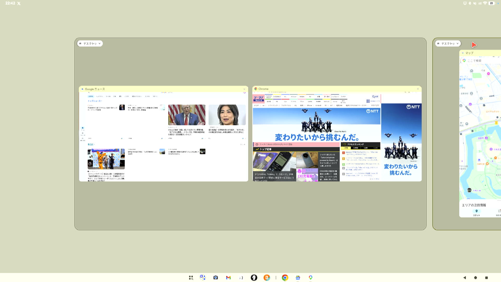The height and width of the screenshot is (282, 501).
Task: Expand the right desk name dropdown
Action: coord(448,43)
